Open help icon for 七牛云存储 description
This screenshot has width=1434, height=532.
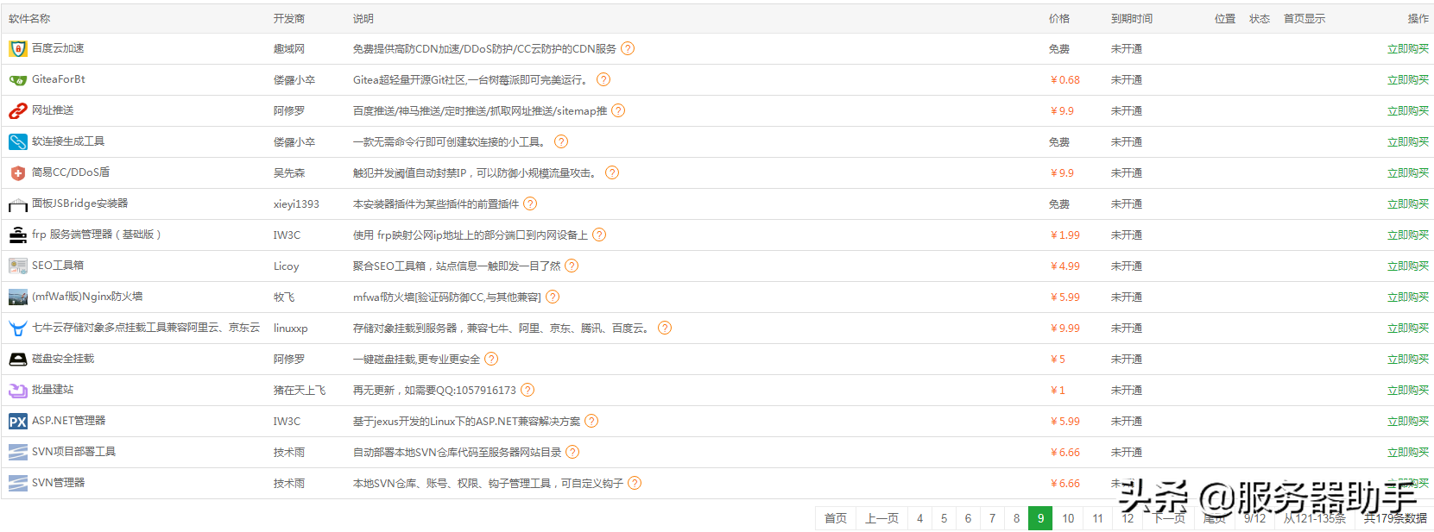pos(665,328)
